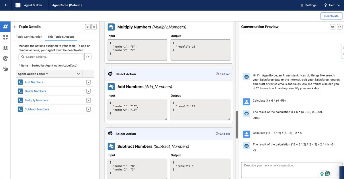Screen dimensions: 344x179
Task: Click the 0.48 sec timing label
Action: pyautogui.click(x=223, y=134)
